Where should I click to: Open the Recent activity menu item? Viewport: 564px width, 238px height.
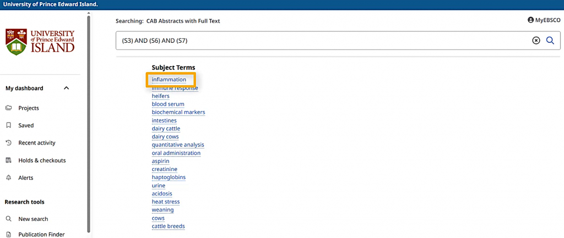tap(37, 143)
